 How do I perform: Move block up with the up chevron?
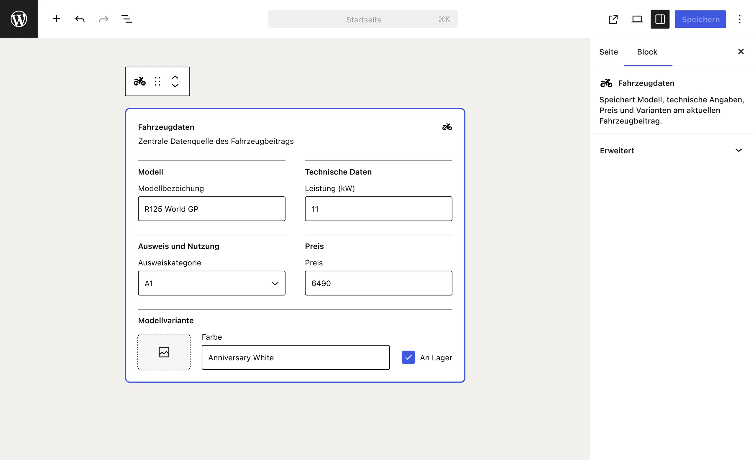click(x=175, y=77)
